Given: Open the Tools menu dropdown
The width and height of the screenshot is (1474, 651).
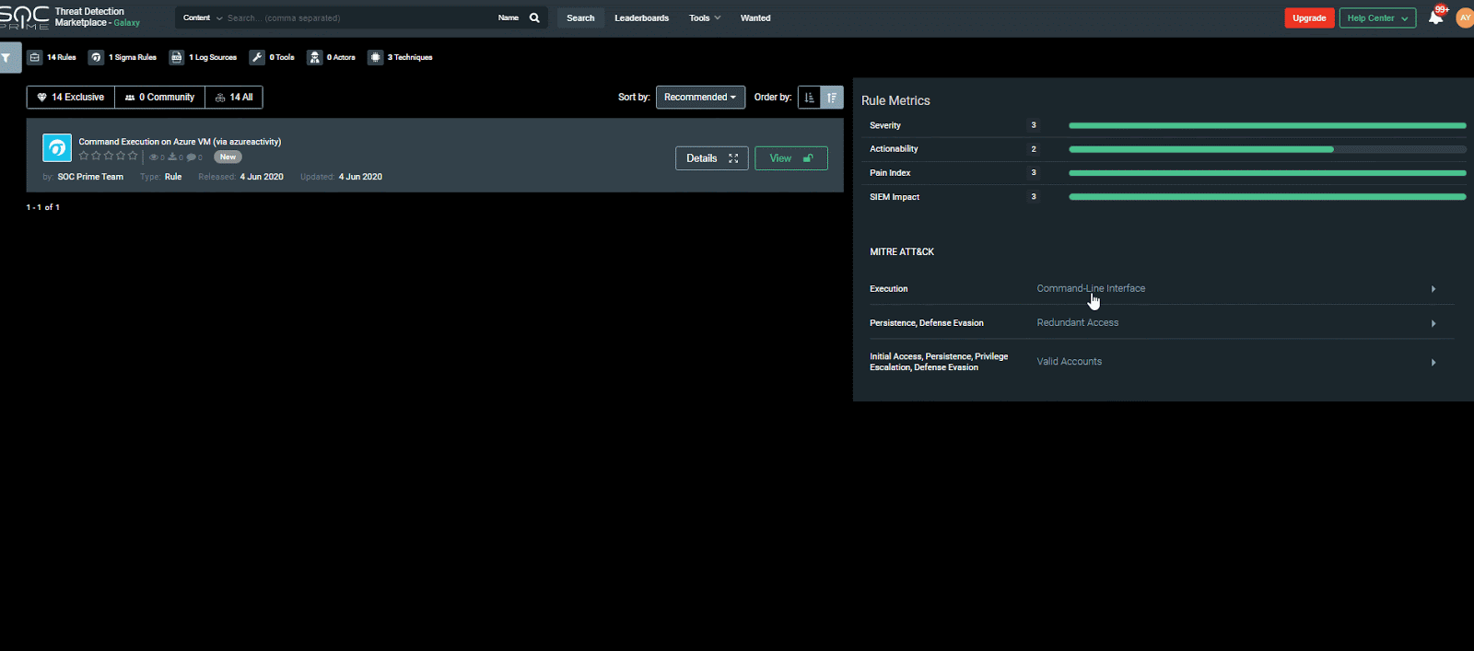Looking at the screenshot, I should (705, 17).
